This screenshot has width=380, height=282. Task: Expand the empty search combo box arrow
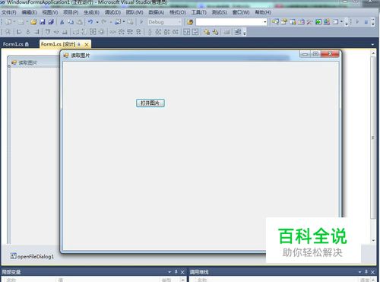pos(264,22)
